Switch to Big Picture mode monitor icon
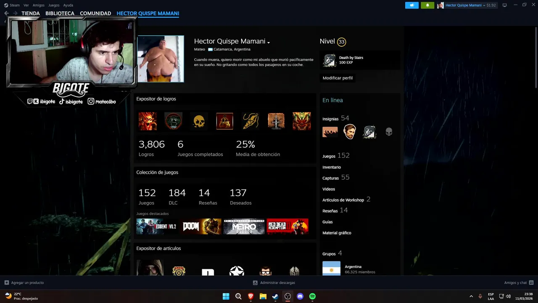 (x=505, y=5)
